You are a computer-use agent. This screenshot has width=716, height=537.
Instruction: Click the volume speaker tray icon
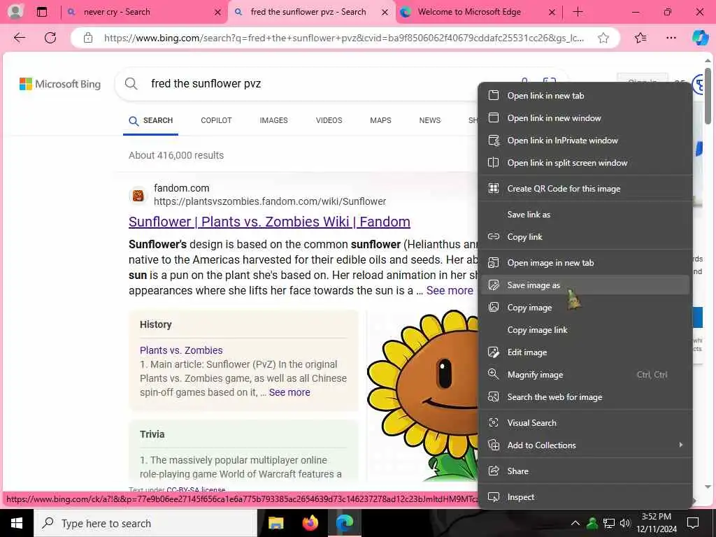pyautogui.click(x=624, y=523)
